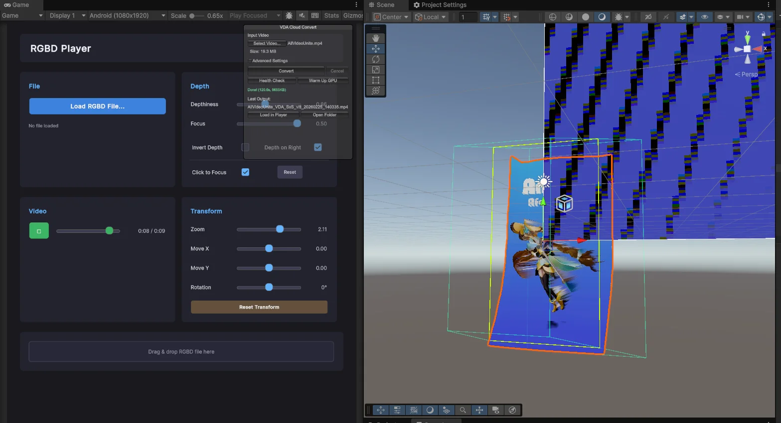Toggle the Depth on Right checkbox
This screenshot has width=781, height=423.
[x=318, y=147]
